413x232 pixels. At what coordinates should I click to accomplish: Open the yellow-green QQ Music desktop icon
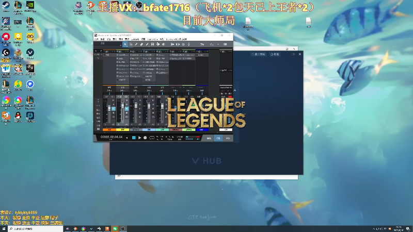coord(18,84)
